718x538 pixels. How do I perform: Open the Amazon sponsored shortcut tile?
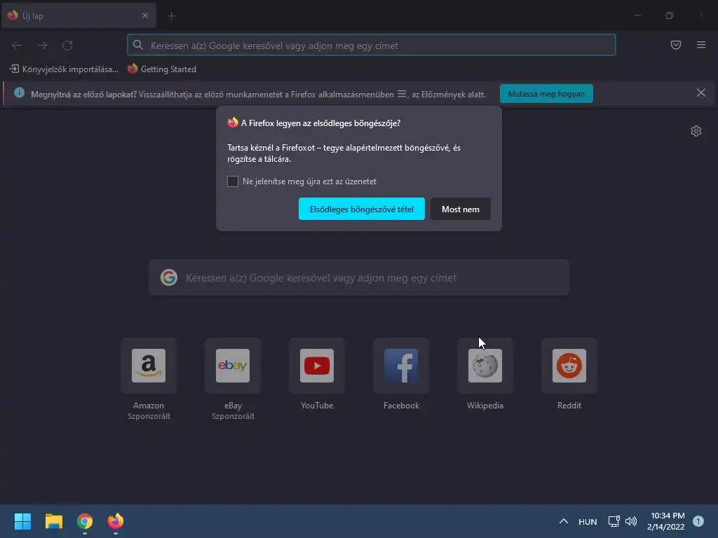coord(149,366)
